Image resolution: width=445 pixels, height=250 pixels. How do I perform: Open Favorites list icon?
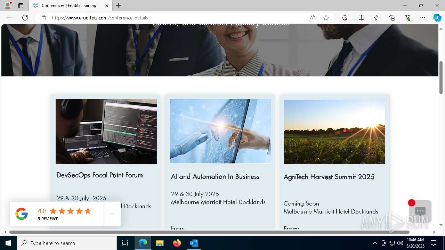pos(377,18)
